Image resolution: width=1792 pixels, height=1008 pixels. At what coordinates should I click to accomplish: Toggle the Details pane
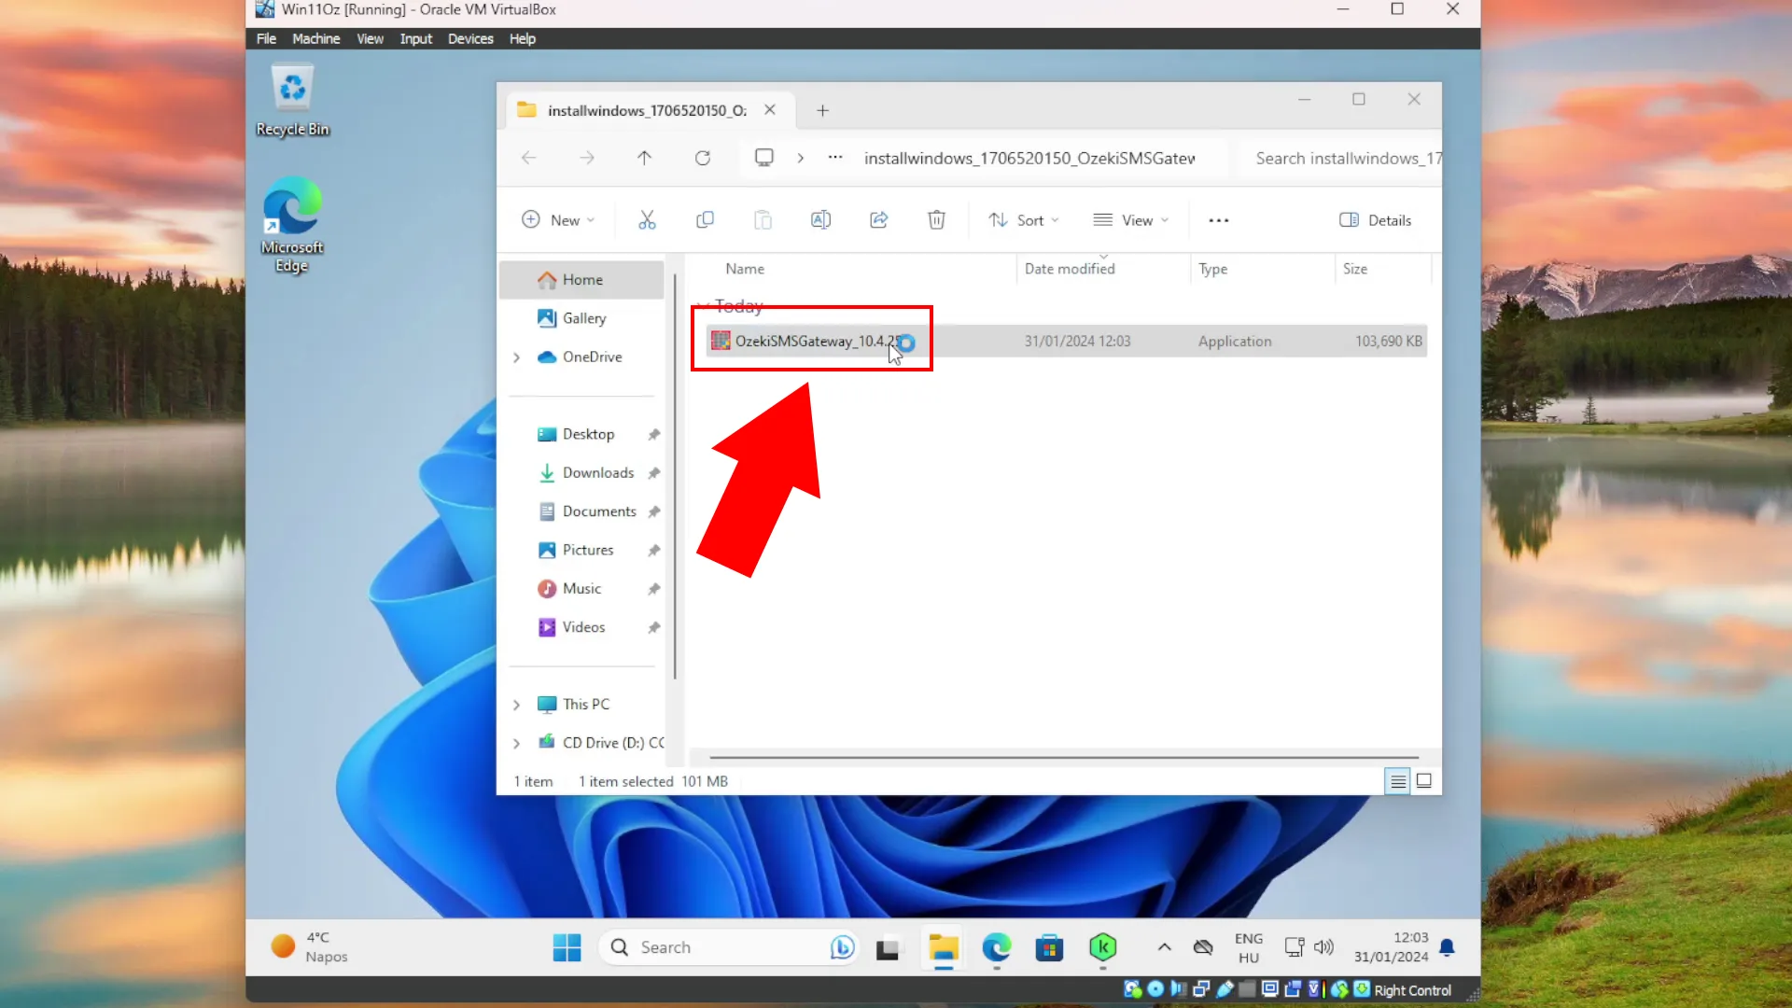[1376, 220]
